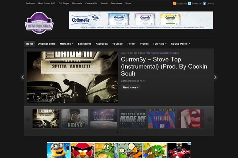Expand the Mixtapes dropdown menu
238x158 pixels.
67,44
